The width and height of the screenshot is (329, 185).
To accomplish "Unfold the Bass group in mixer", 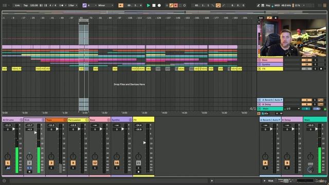I will point(108,120).
